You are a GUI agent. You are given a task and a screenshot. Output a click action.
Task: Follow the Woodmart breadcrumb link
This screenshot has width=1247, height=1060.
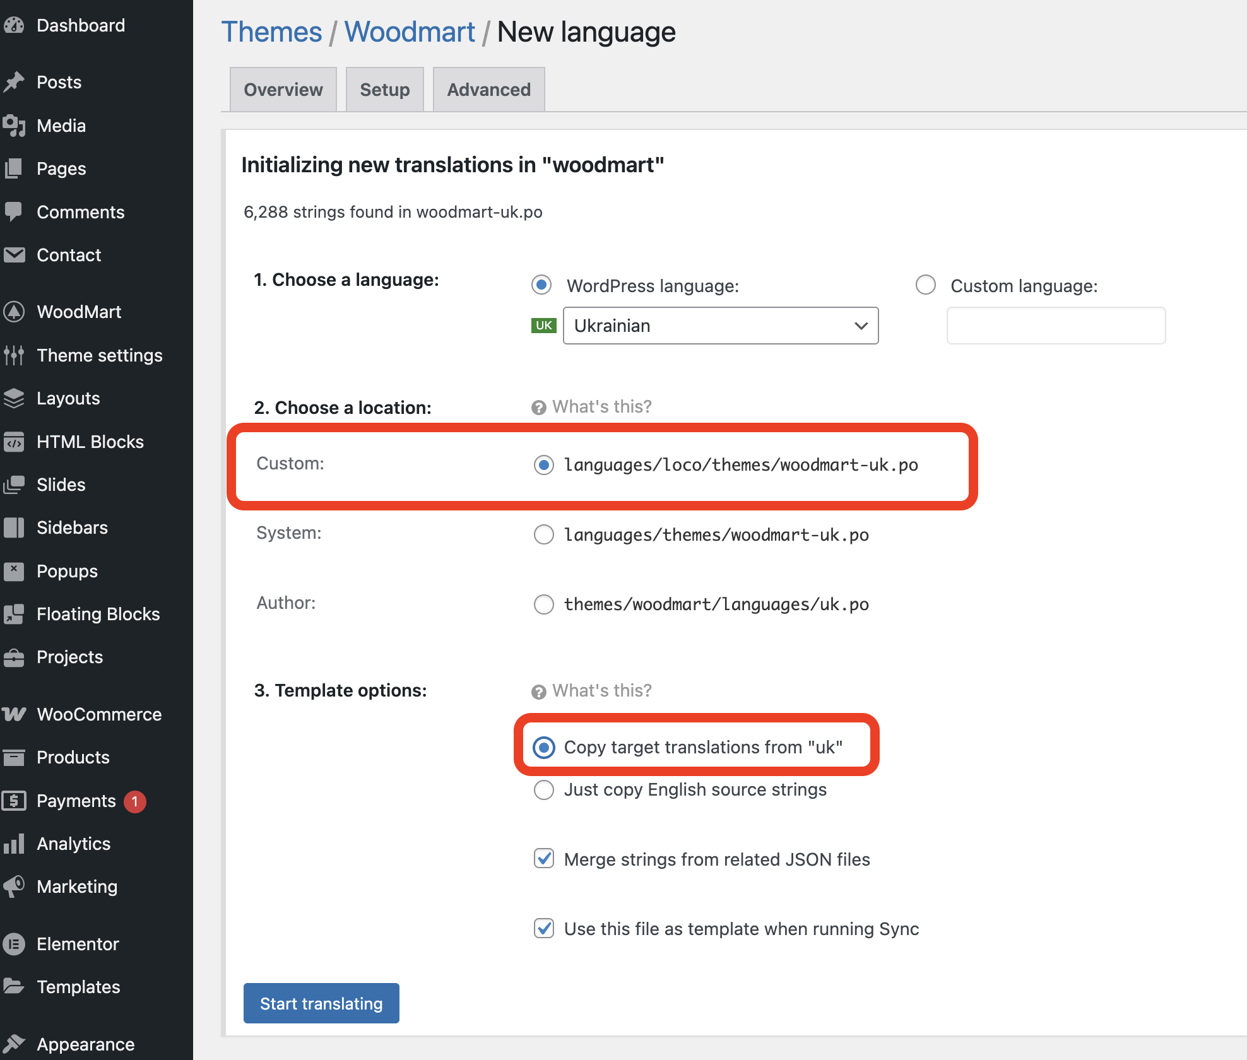click(x=410, y=32)
